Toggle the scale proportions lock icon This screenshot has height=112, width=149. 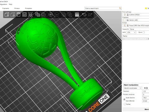click(124, 99)
